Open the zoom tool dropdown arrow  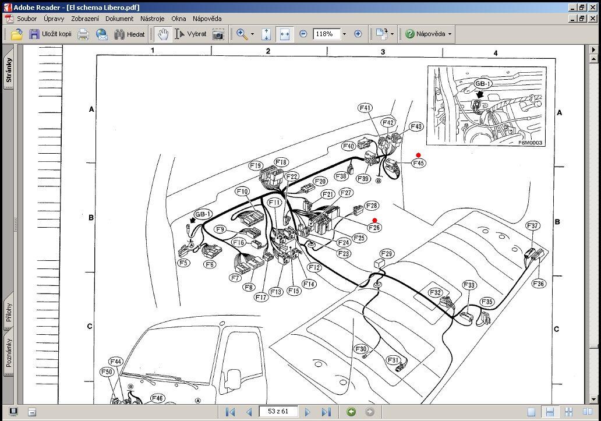252,34
